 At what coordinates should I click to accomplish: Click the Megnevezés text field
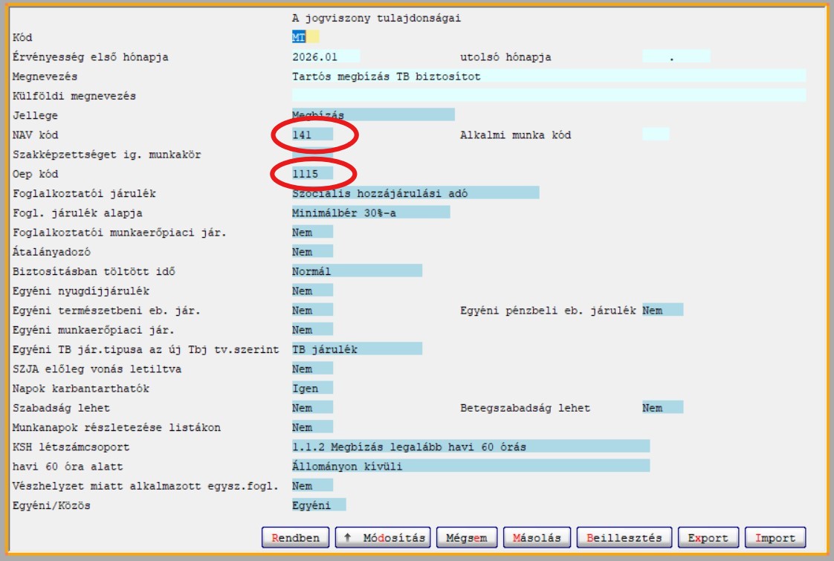point(549,76)
